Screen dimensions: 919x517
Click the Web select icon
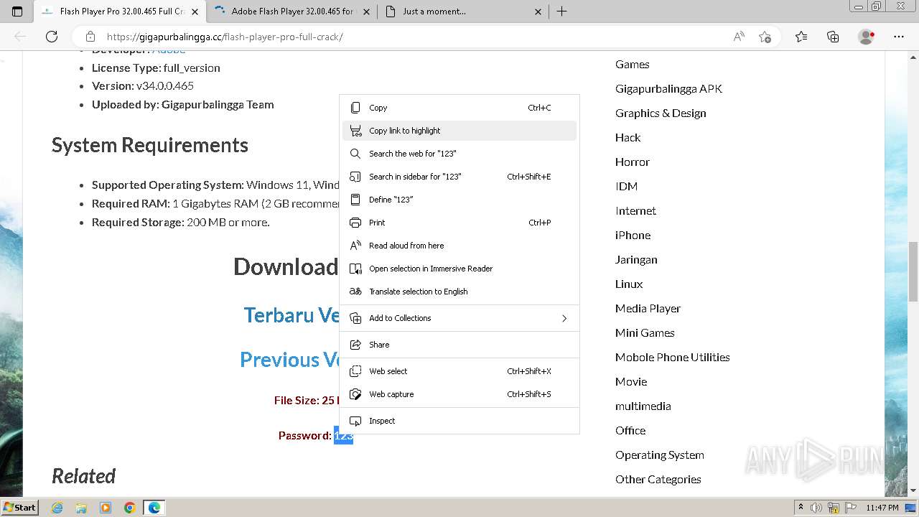[x=355, y=371]
